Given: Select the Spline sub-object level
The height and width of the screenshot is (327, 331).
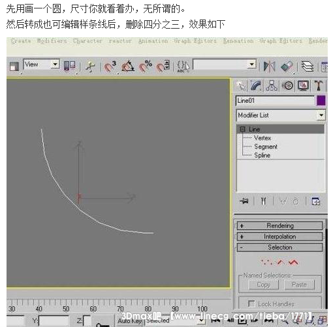Looking at the screenshot, I should click(x=262, y=155).
